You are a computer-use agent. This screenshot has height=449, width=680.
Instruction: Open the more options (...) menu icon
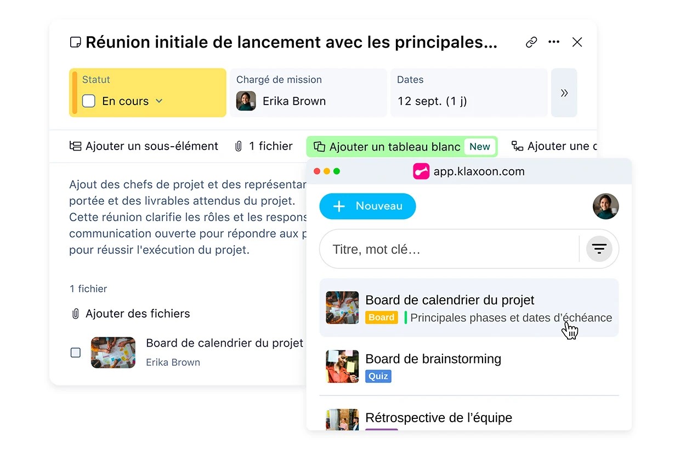click(554, 42)
